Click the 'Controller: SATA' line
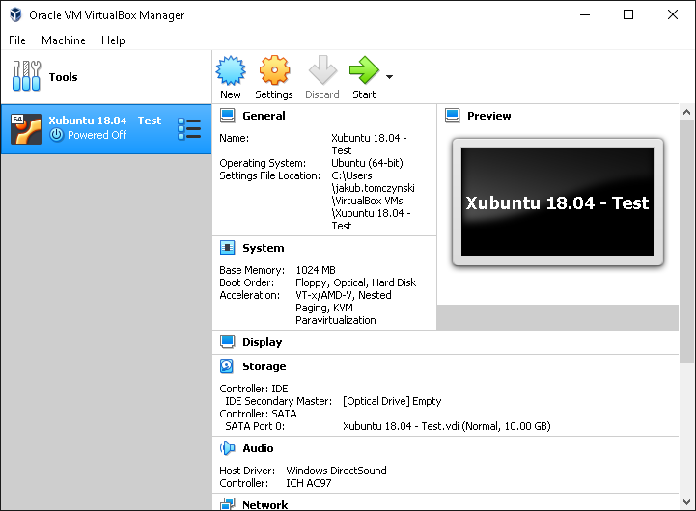 258,414
